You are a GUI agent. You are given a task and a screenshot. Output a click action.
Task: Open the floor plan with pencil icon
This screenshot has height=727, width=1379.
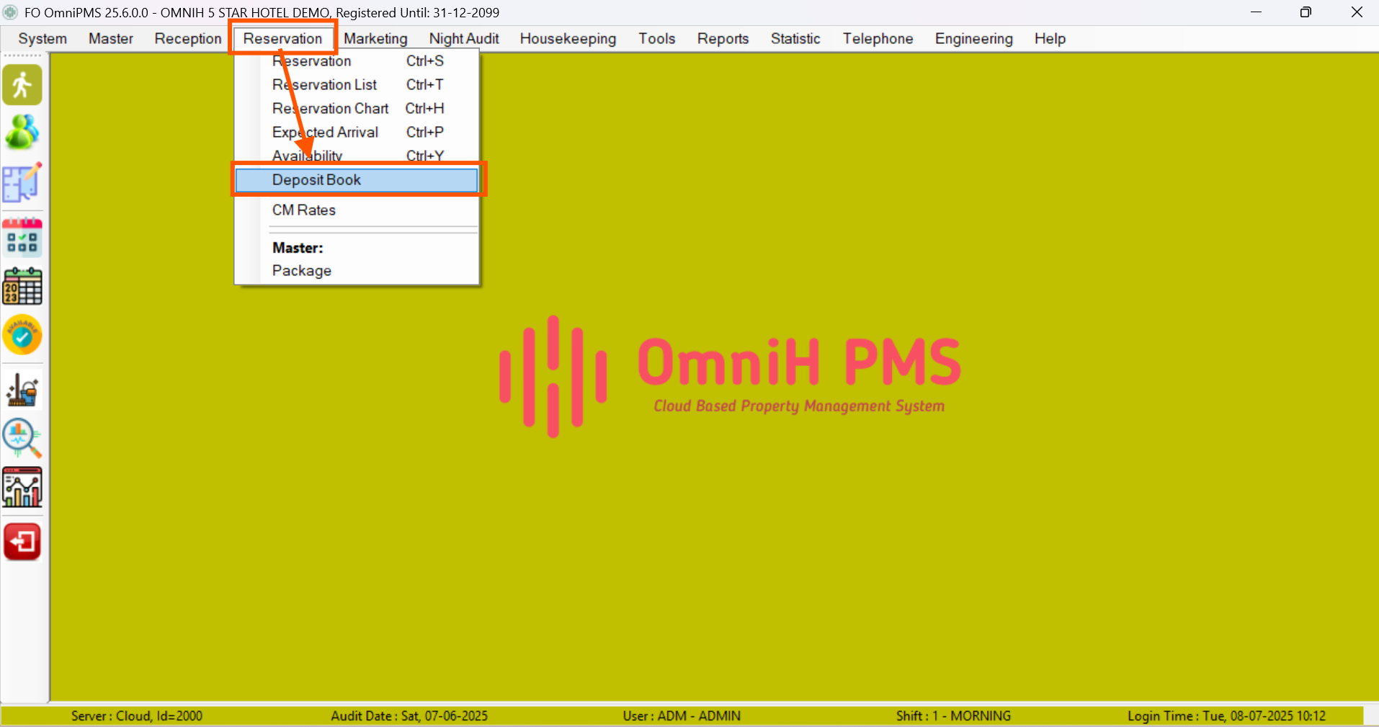pos(22,183)
